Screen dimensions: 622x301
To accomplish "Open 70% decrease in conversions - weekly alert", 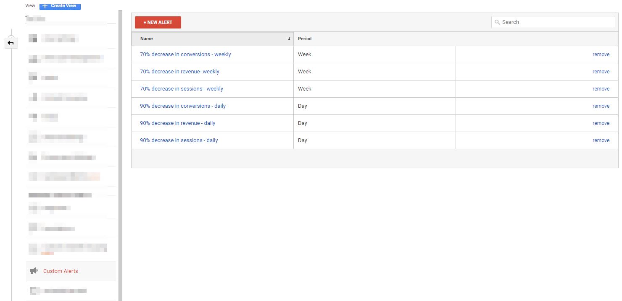I will coord(185,54).
